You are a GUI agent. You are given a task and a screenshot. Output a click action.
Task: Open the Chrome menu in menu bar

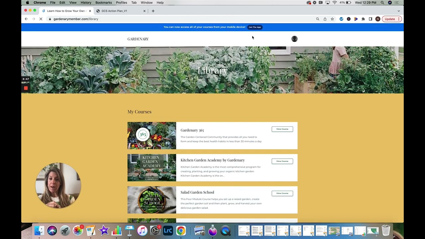pos(40,3)
